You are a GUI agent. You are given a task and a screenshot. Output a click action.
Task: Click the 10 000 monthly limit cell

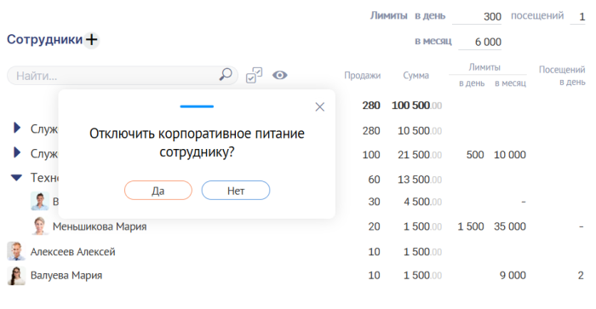[x=510, y=155]
